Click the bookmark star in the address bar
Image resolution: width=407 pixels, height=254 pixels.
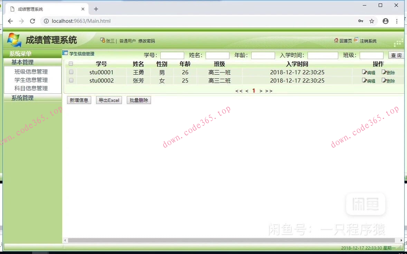click(x=372, y=21)
